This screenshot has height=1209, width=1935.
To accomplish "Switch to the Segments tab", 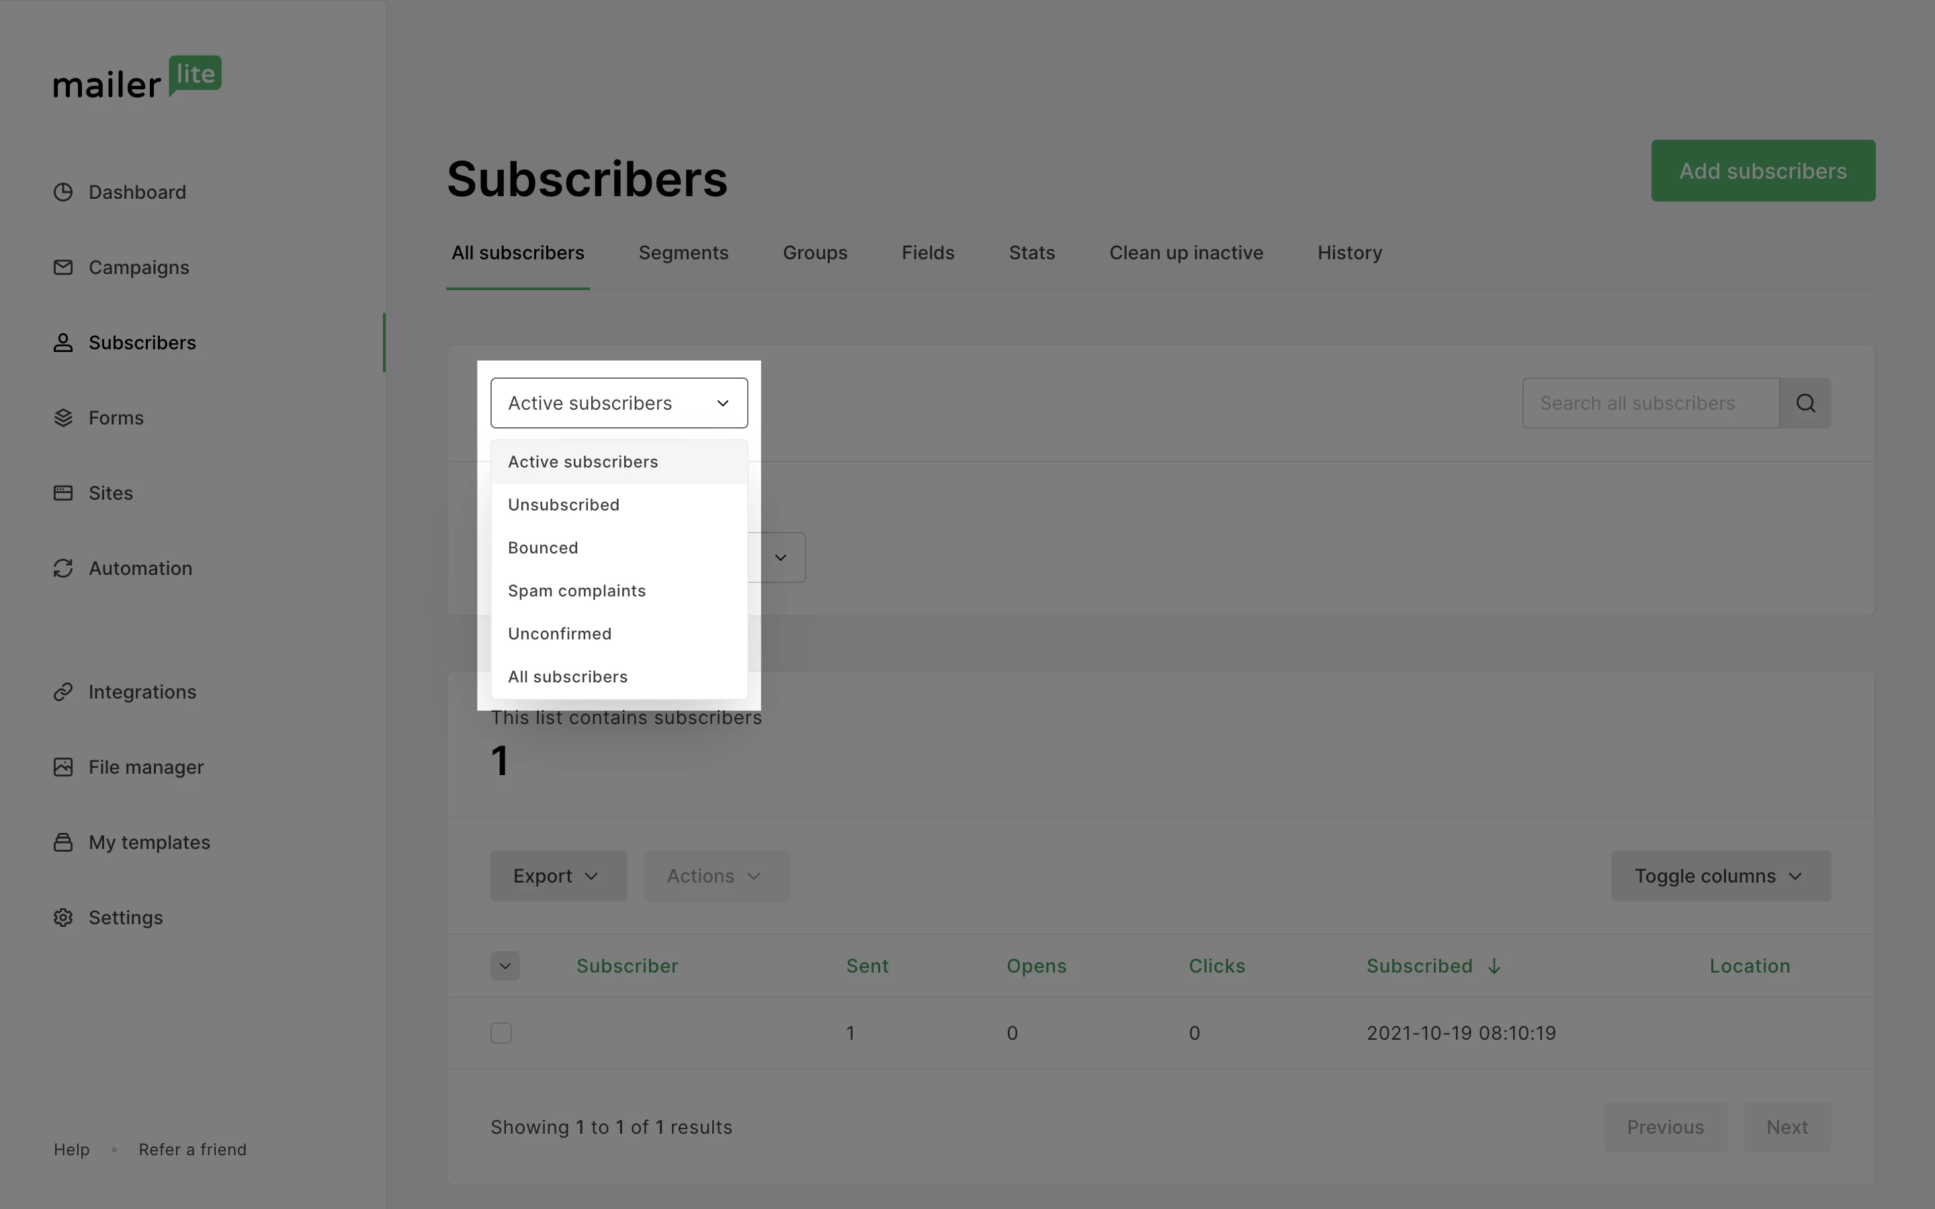I will [683, 253].
